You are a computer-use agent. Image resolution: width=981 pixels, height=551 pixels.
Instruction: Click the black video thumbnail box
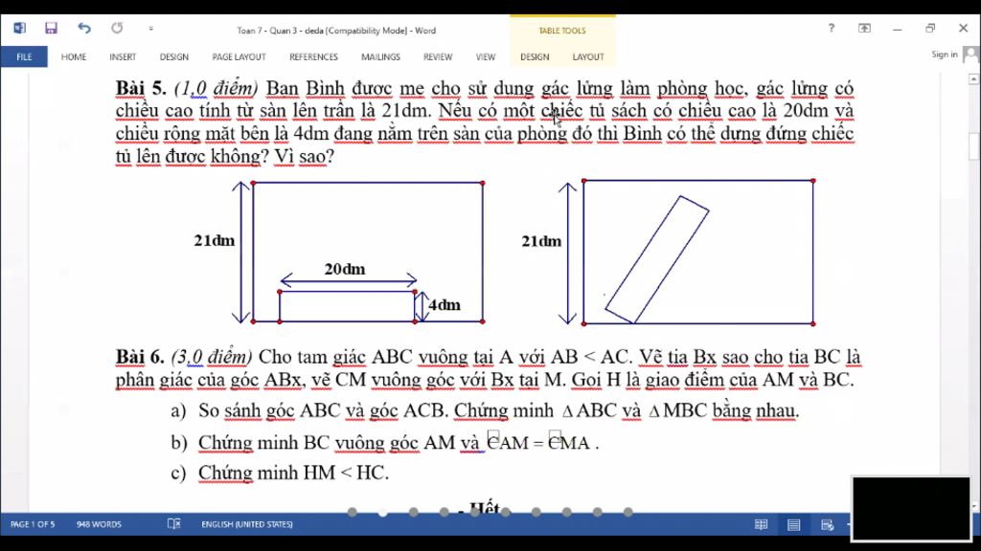(911, 508)
